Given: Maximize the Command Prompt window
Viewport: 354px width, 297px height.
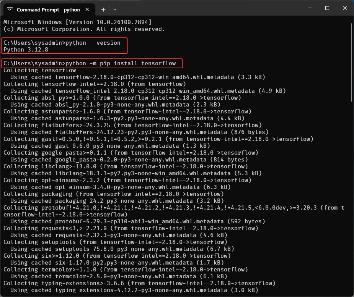Looking at the screenshot, I should (x=327, y=8).
